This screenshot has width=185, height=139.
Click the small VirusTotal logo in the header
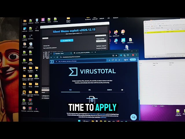tap(52, 62)
